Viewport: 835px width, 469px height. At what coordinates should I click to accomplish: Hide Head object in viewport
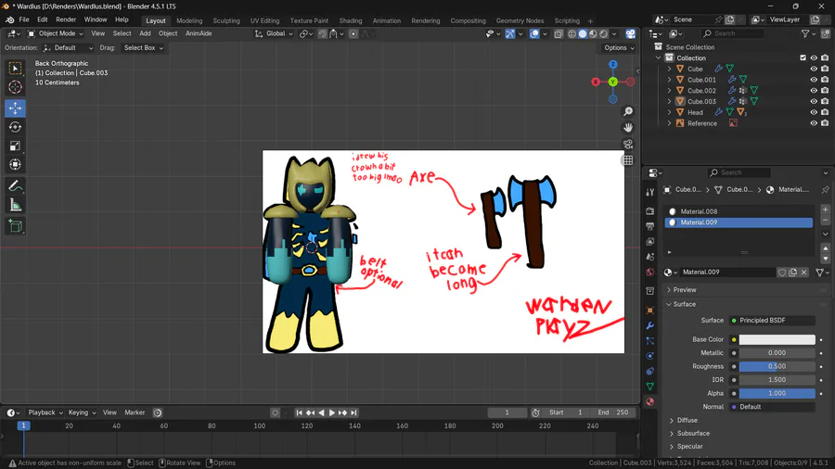[814, 112]
